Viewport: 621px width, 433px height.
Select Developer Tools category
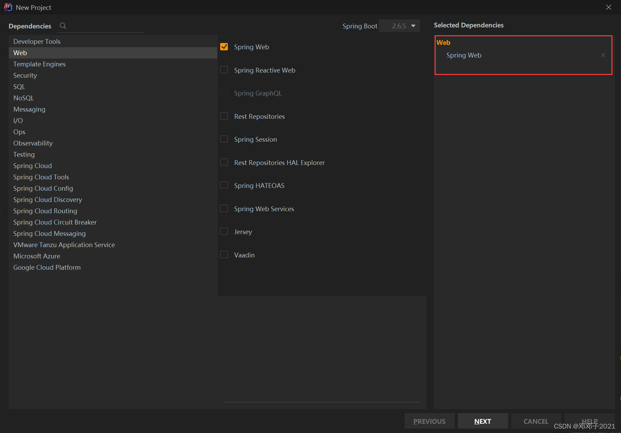point(113,41)
